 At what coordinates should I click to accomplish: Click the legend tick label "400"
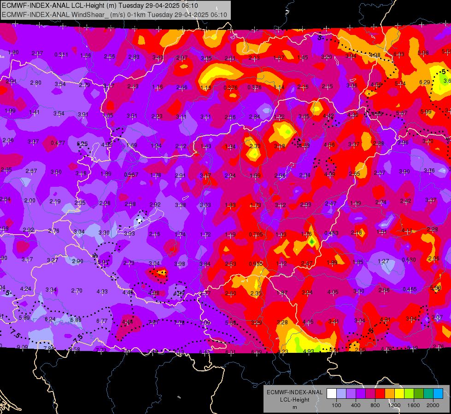[x=356, y=405]
